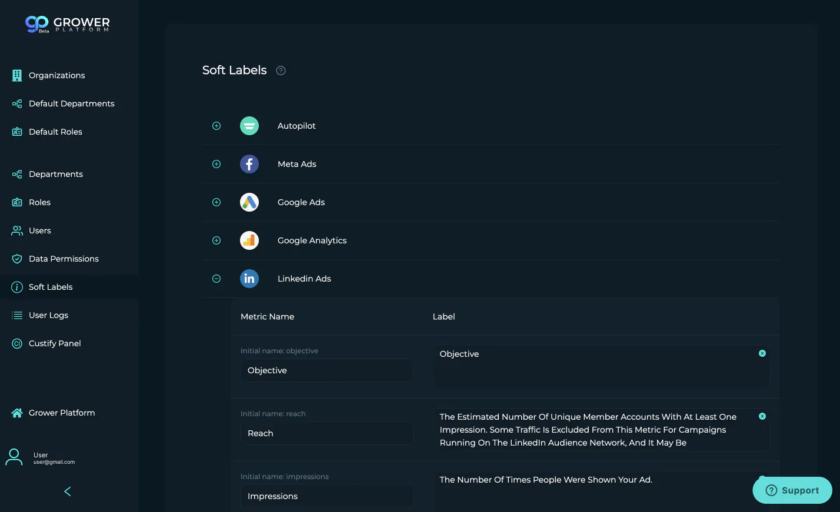Edit the Impressions label description text

[x=602, y=491]
